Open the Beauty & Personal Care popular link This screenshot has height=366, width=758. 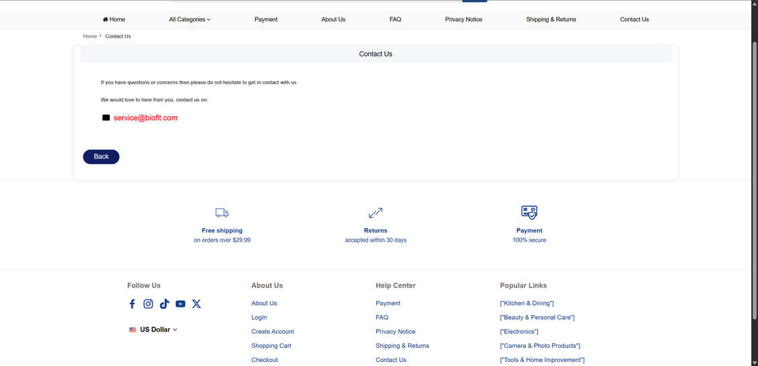coord(537,317)
